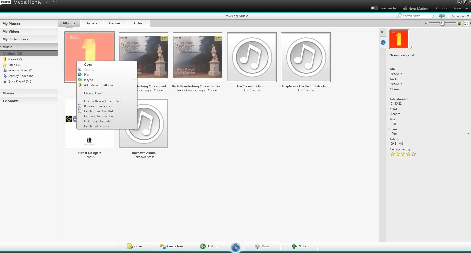
Task: Collapse the info panel with double arrow
Action: click(x=382, y=32)
